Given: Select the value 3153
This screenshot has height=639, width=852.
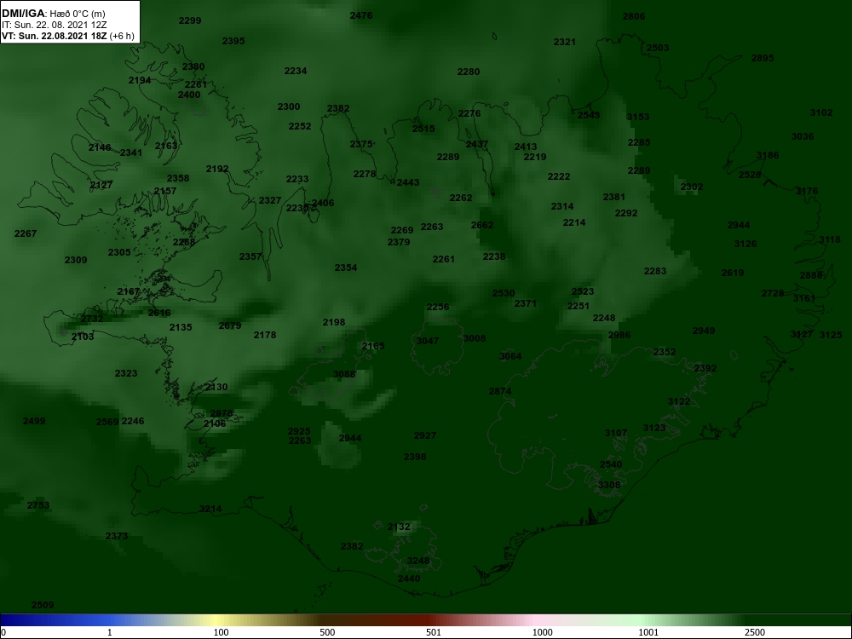Looking at the screenshot, I should [x=638, y=117].
